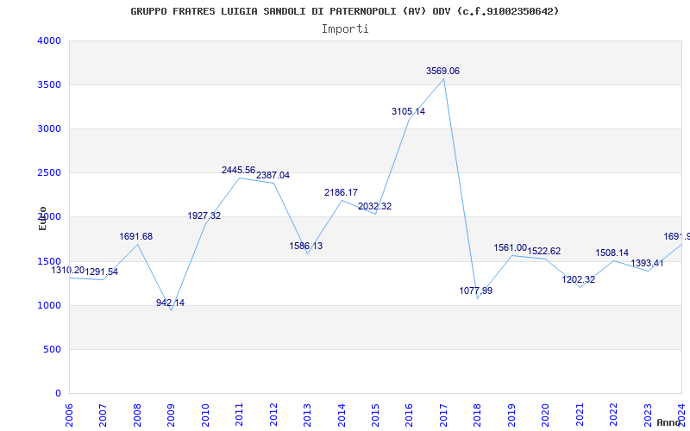Click the x-axis year 2013
Image resolution: width=690 pixels, height=431 pixels.
[x=307, y=415]
